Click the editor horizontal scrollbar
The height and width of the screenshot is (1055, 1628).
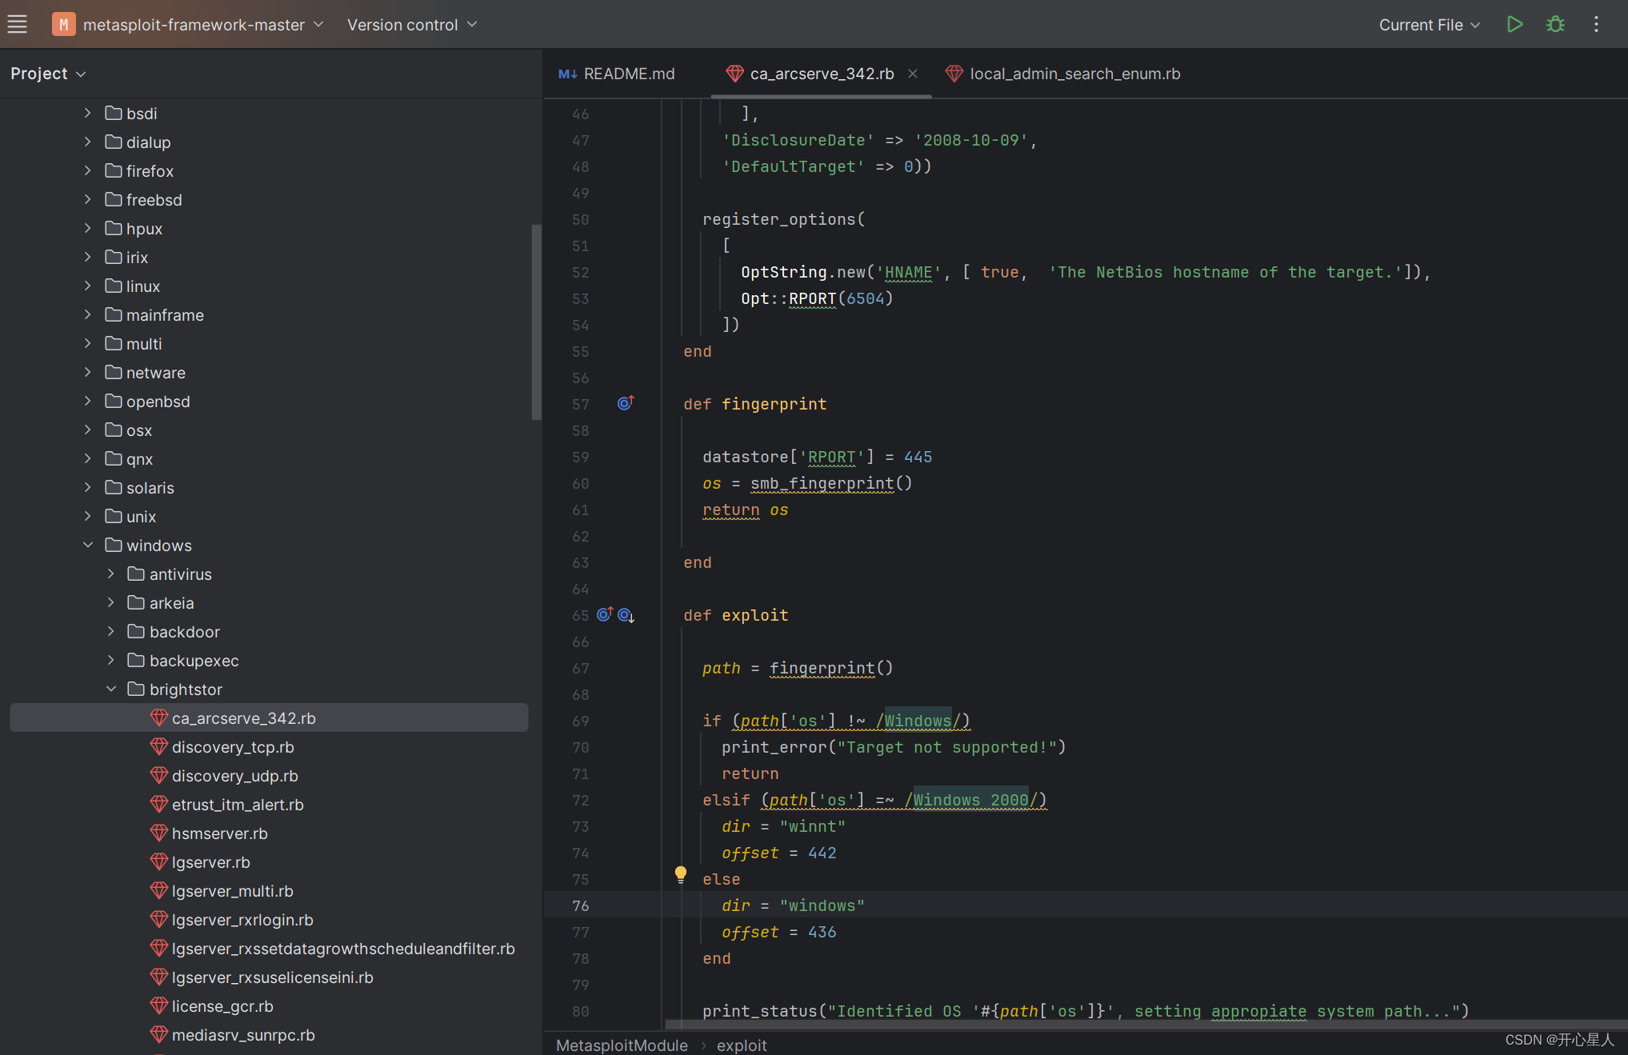(1148, 1024)
